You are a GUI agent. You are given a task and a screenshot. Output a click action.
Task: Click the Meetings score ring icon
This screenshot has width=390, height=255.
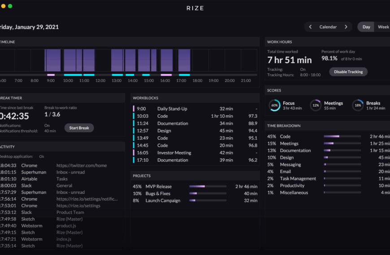316,105
